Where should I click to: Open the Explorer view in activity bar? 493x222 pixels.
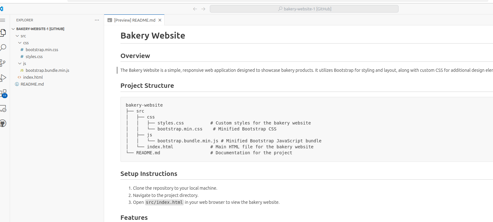click(x=3, y=33)
